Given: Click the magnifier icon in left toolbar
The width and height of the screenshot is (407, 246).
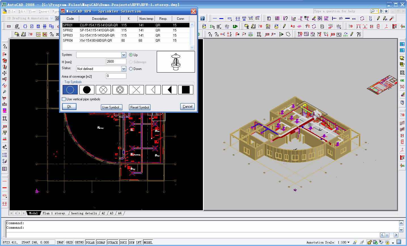Looking at the screenshot, I should point(5,92).
